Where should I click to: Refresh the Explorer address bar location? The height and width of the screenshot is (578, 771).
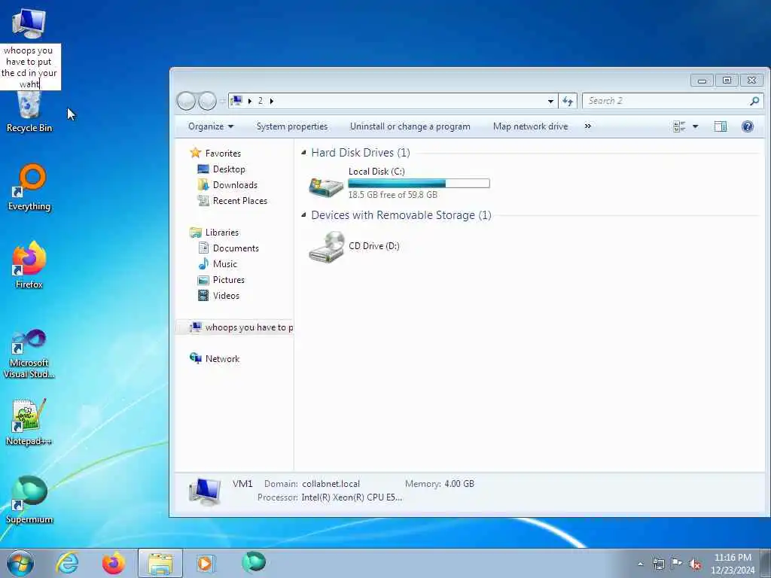tap(568, 101)
